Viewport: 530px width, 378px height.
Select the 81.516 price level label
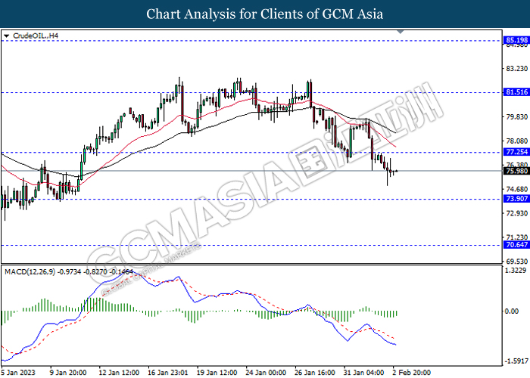click(516, 92)
